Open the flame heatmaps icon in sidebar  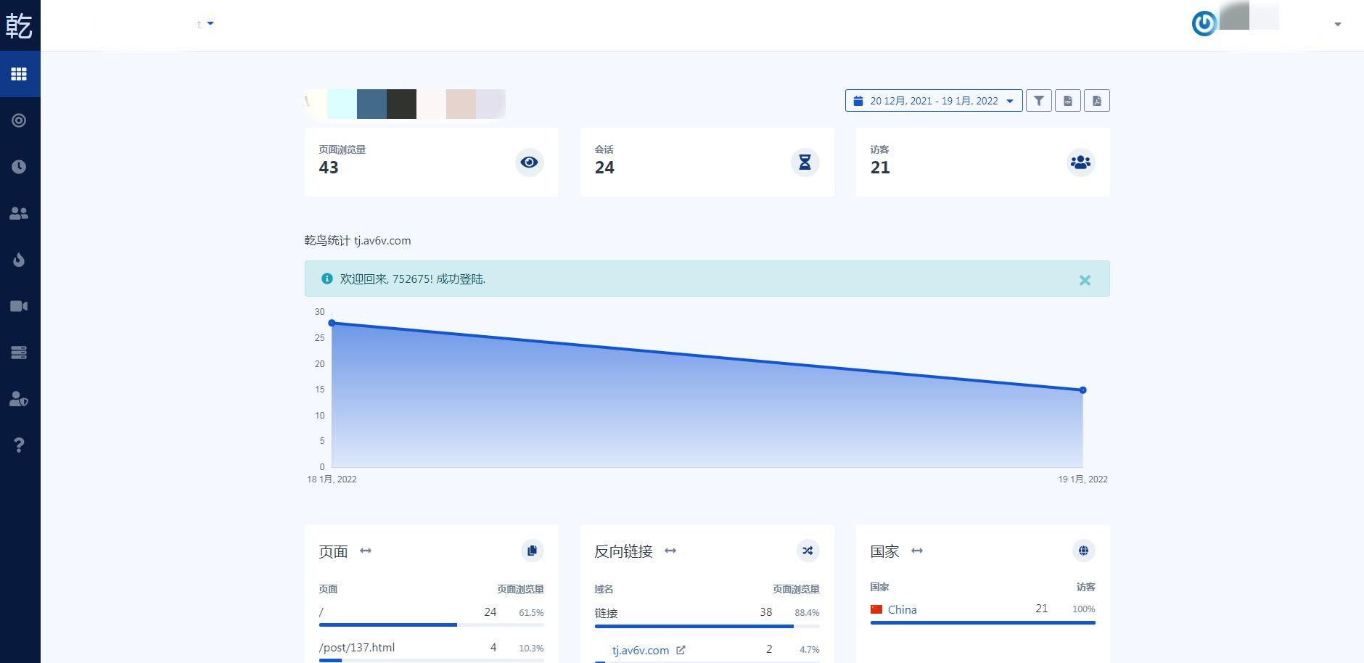click(19, 260)
